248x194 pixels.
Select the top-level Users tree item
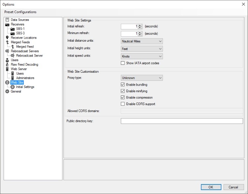pos(15,60)
